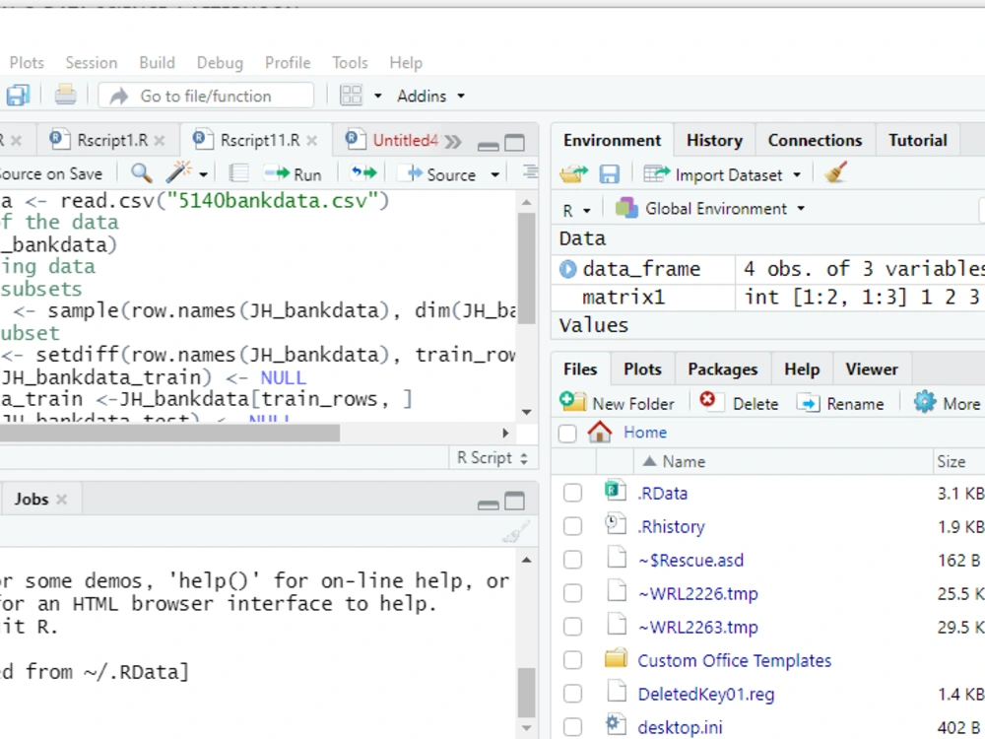Image resolution: width=985 pixels, height=739 pixels.
Task: Check the box next to .RData
Action: pos(572,493)
